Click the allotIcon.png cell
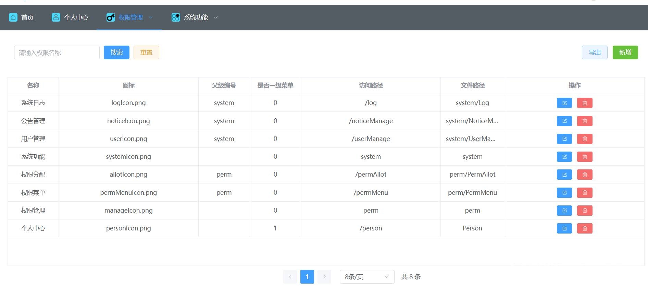This screenshot has width=648, height=286. [128, 175]
